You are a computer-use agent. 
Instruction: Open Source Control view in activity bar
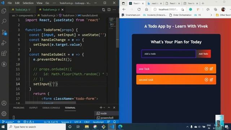click(4, 32)
